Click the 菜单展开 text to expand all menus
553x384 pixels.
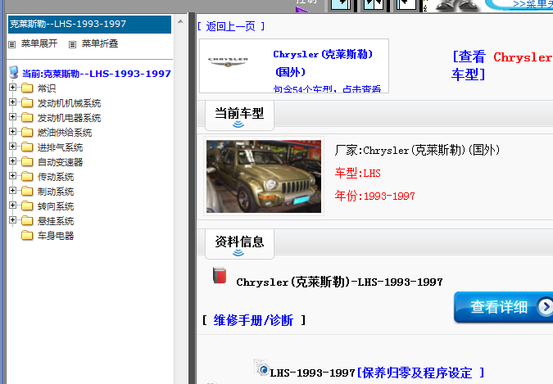[x=39, y=43]
